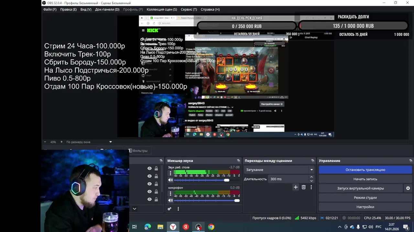Click the '43%' zoom value

[53, 142]
